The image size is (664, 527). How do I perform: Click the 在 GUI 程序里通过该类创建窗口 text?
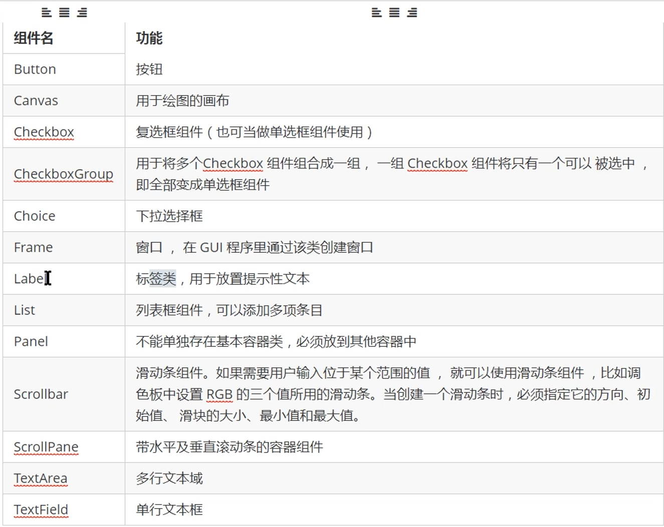(278, 247)
